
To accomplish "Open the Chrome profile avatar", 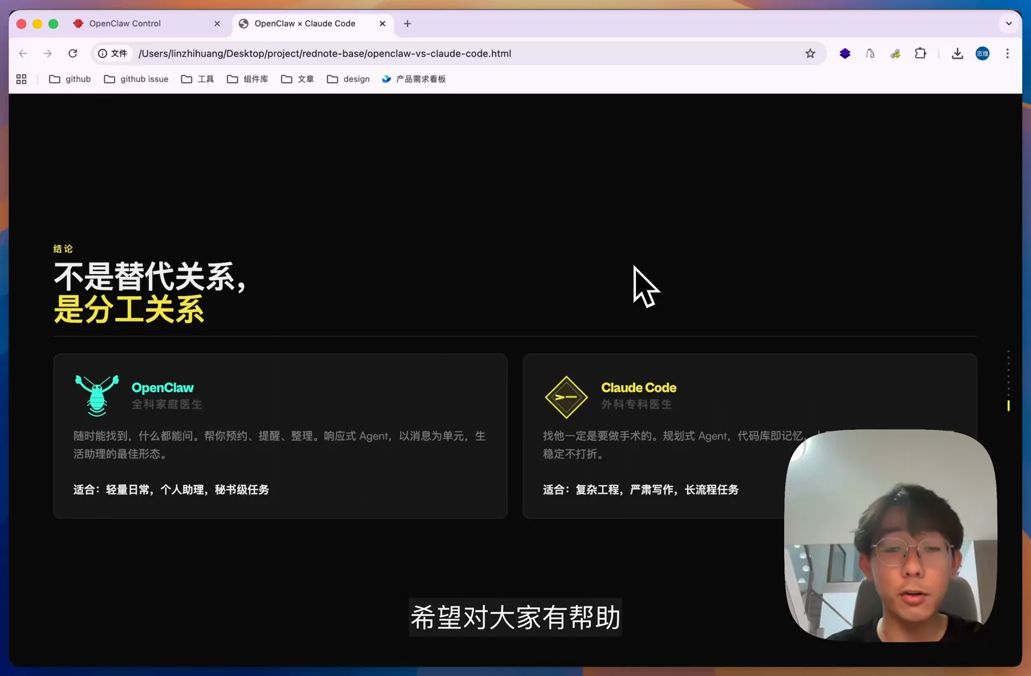I will pos(983,53).
